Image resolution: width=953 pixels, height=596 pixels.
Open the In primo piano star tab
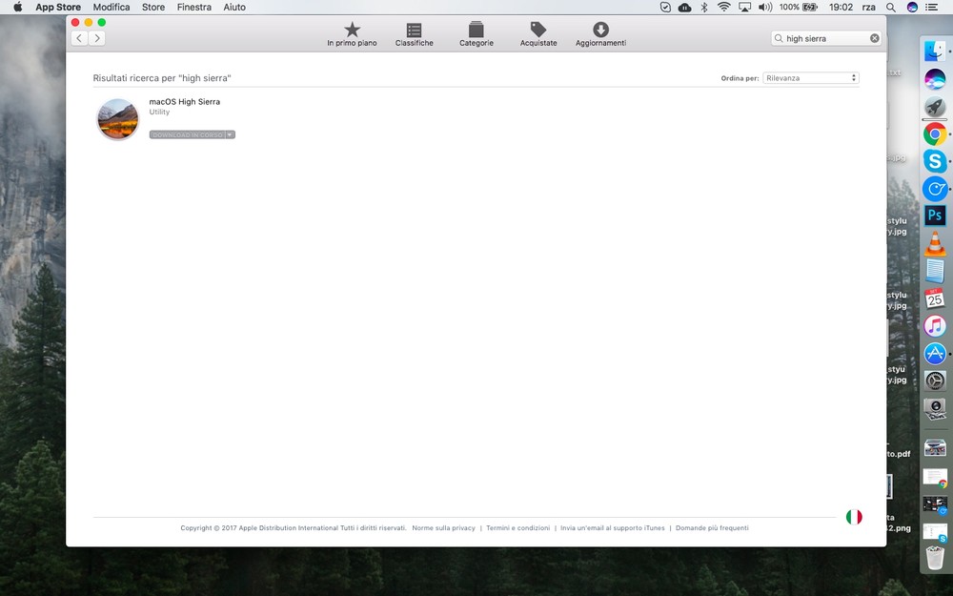[352, 34]
